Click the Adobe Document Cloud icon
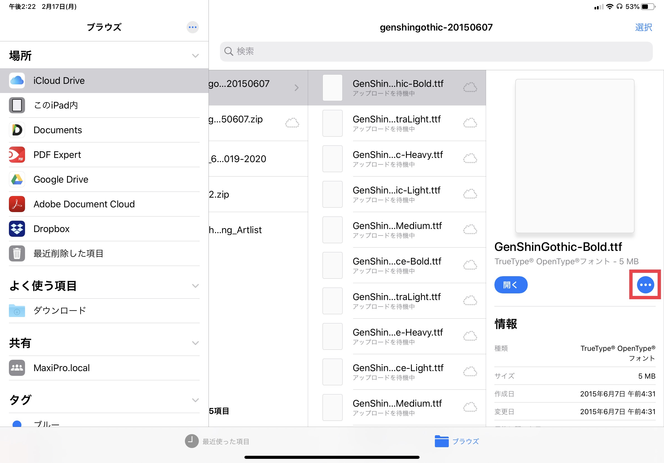664x463 pixels. point(17,204)
